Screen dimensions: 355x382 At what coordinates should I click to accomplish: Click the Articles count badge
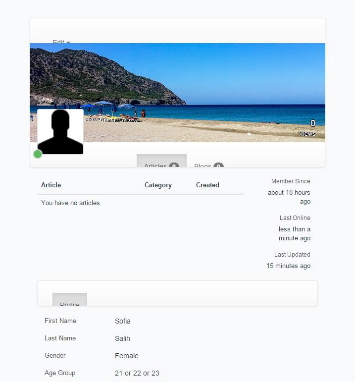174,165
